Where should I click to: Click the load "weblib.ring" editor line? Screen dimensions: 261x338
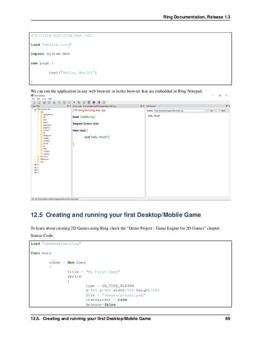click(x=84, y=117)
